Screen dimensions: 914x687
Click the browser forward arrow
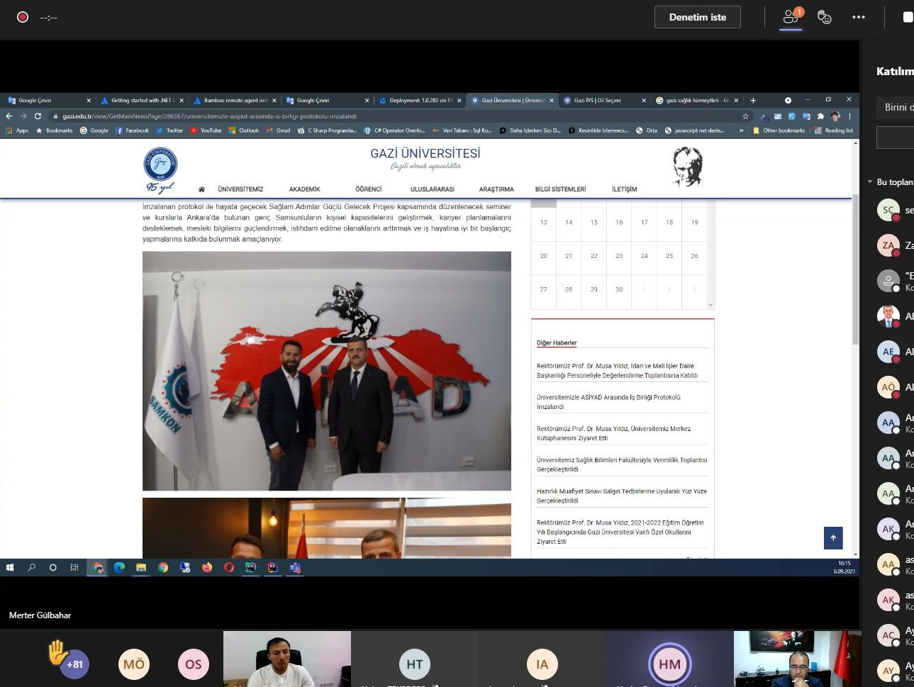pyautogui.click(x=23, y=116)
